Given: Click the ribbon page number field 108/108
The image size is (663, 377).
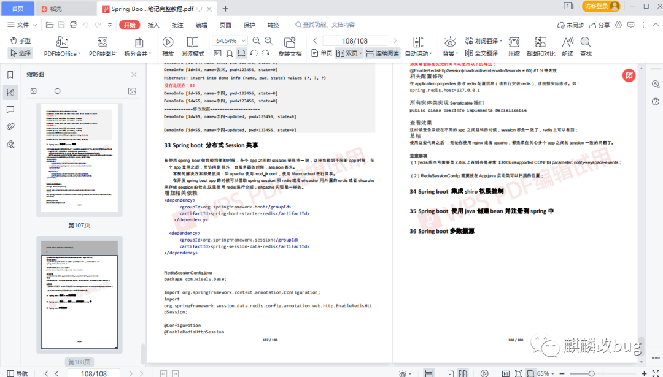Looking at the screenshot, I should [355, 41].
